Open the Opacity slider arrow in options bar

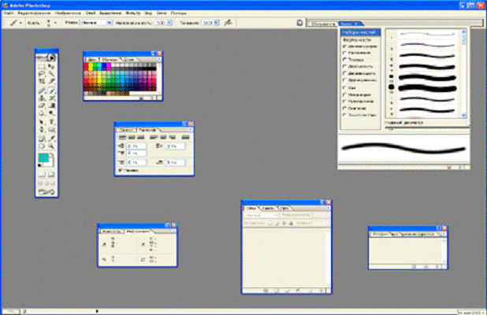169,23
